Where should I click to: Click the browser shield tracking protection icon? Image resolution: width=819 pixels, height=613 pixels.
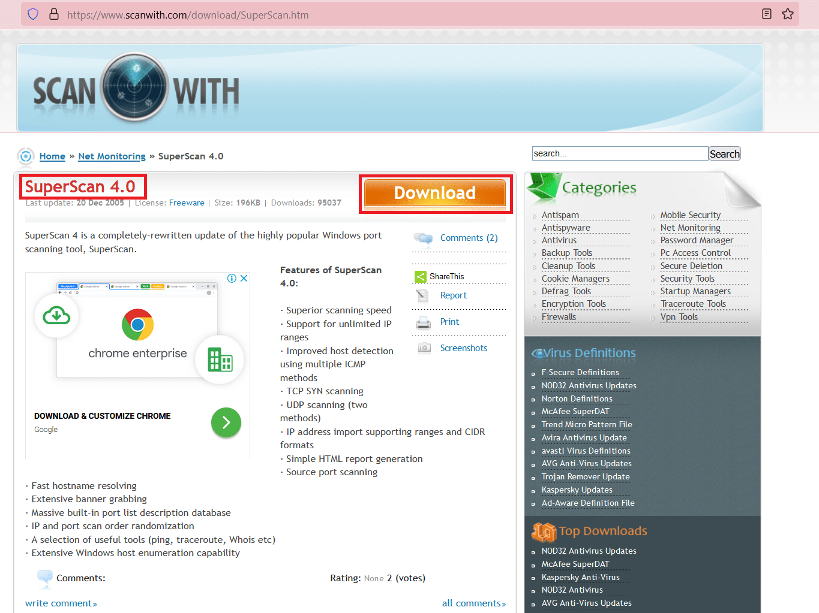33,14
